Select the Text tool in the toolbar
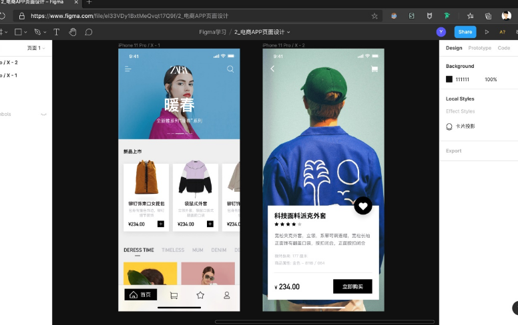The width and height of the screenshot is (518, 325). click(57, 32)
